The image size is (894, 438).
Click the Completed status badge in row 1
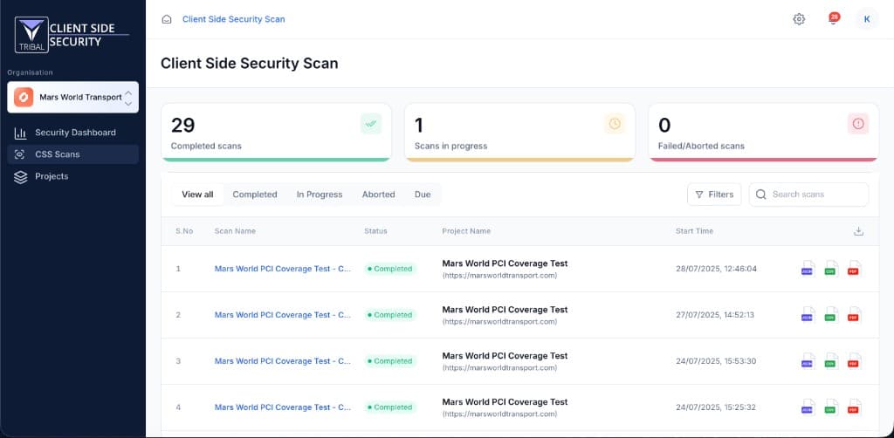(x=390, y=269)
